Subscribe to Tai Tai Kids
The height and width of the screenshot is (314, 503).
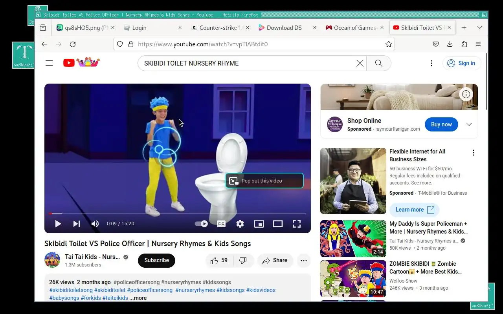coord(156,260)
